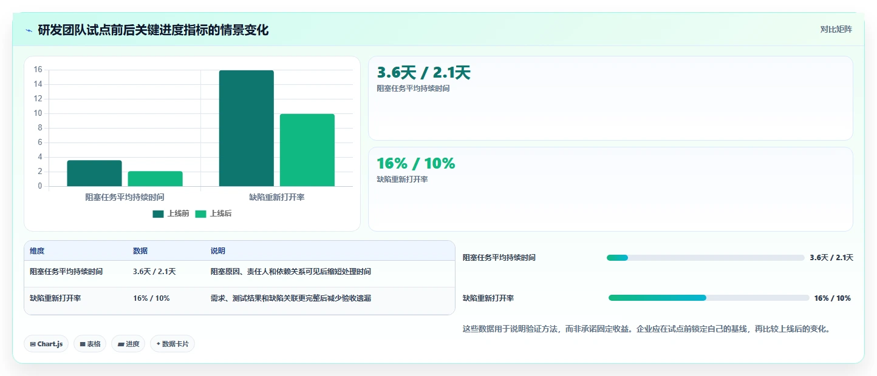877x376 pixels.
Task: Click the 缺陷重新打开率 card caption
Action: (402, 180)
